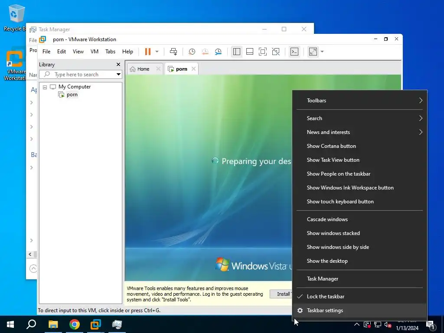The height and width of the screenshot is (333, 444).
Task: Expand the Search submenu in context menu
Action: (359, 118)
